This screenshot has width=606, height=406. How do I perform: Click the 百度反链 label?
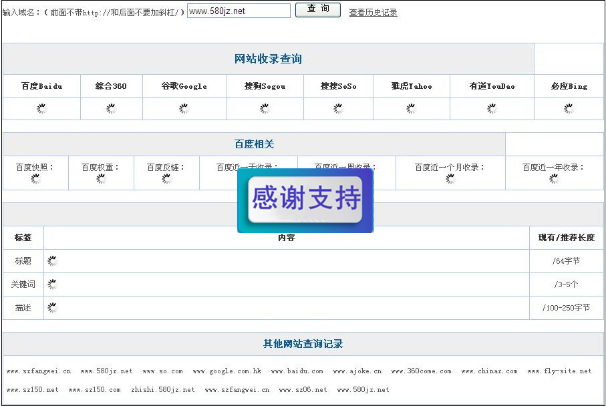point(166,167)
